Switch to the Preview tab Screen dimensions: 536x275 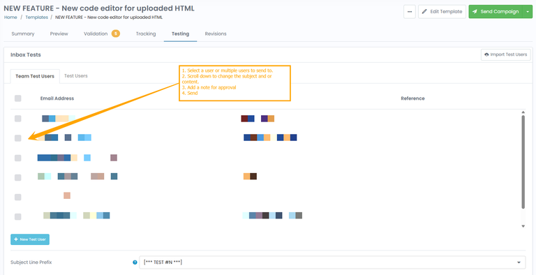(x=59, y=34)
